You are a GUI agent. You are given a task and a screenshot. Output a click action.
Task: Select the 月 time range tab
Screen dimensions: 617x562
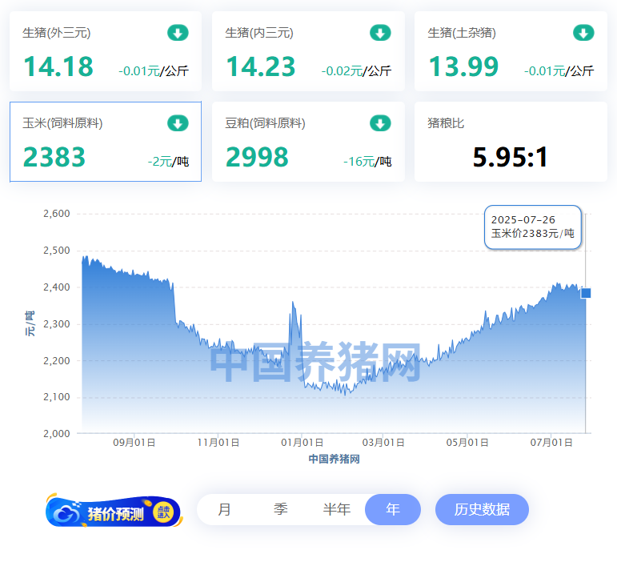(224, 509)
